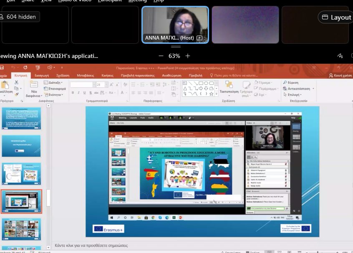This screenshot has width=353, height=253.
Task: Click Κοινή χρήση share icon
Action: tap(331, 75)
